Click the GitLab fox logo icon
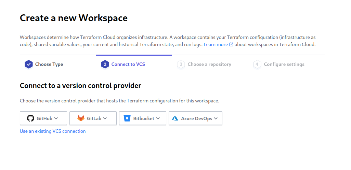The height and width of the screenshot is (170, 351). [x=81, y=118]
